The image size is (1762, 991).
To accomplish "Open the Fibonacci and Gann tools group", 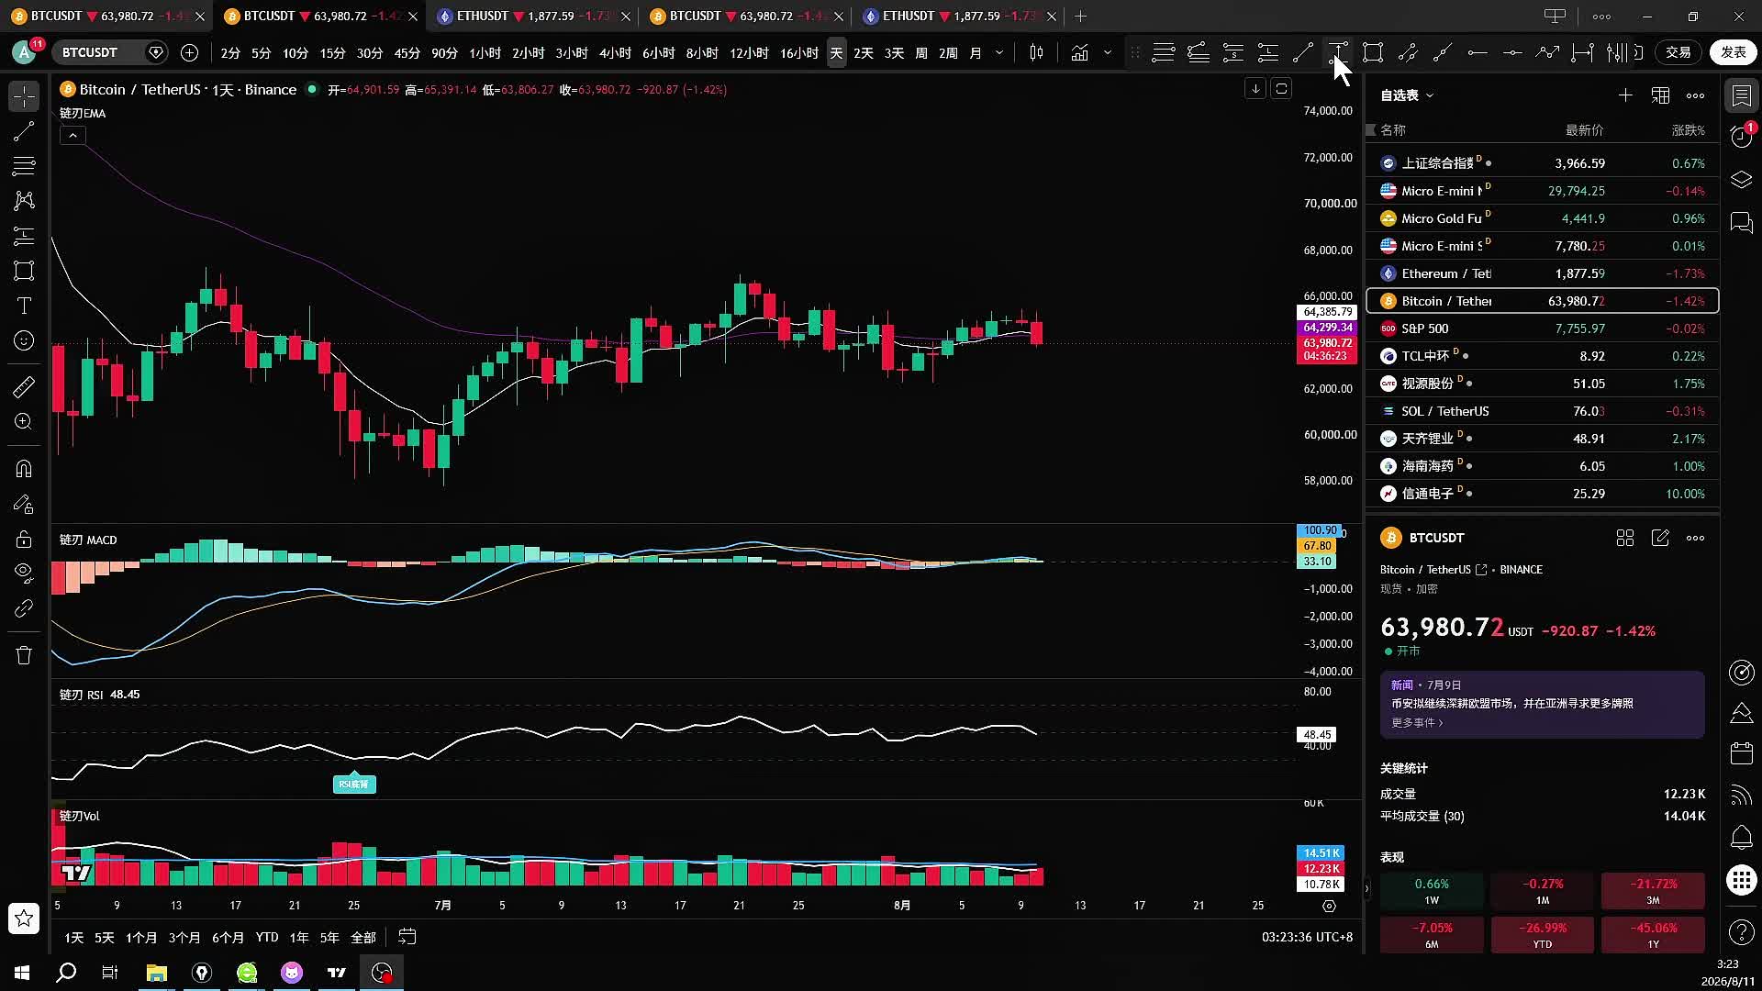I will [x=24, y=166].
